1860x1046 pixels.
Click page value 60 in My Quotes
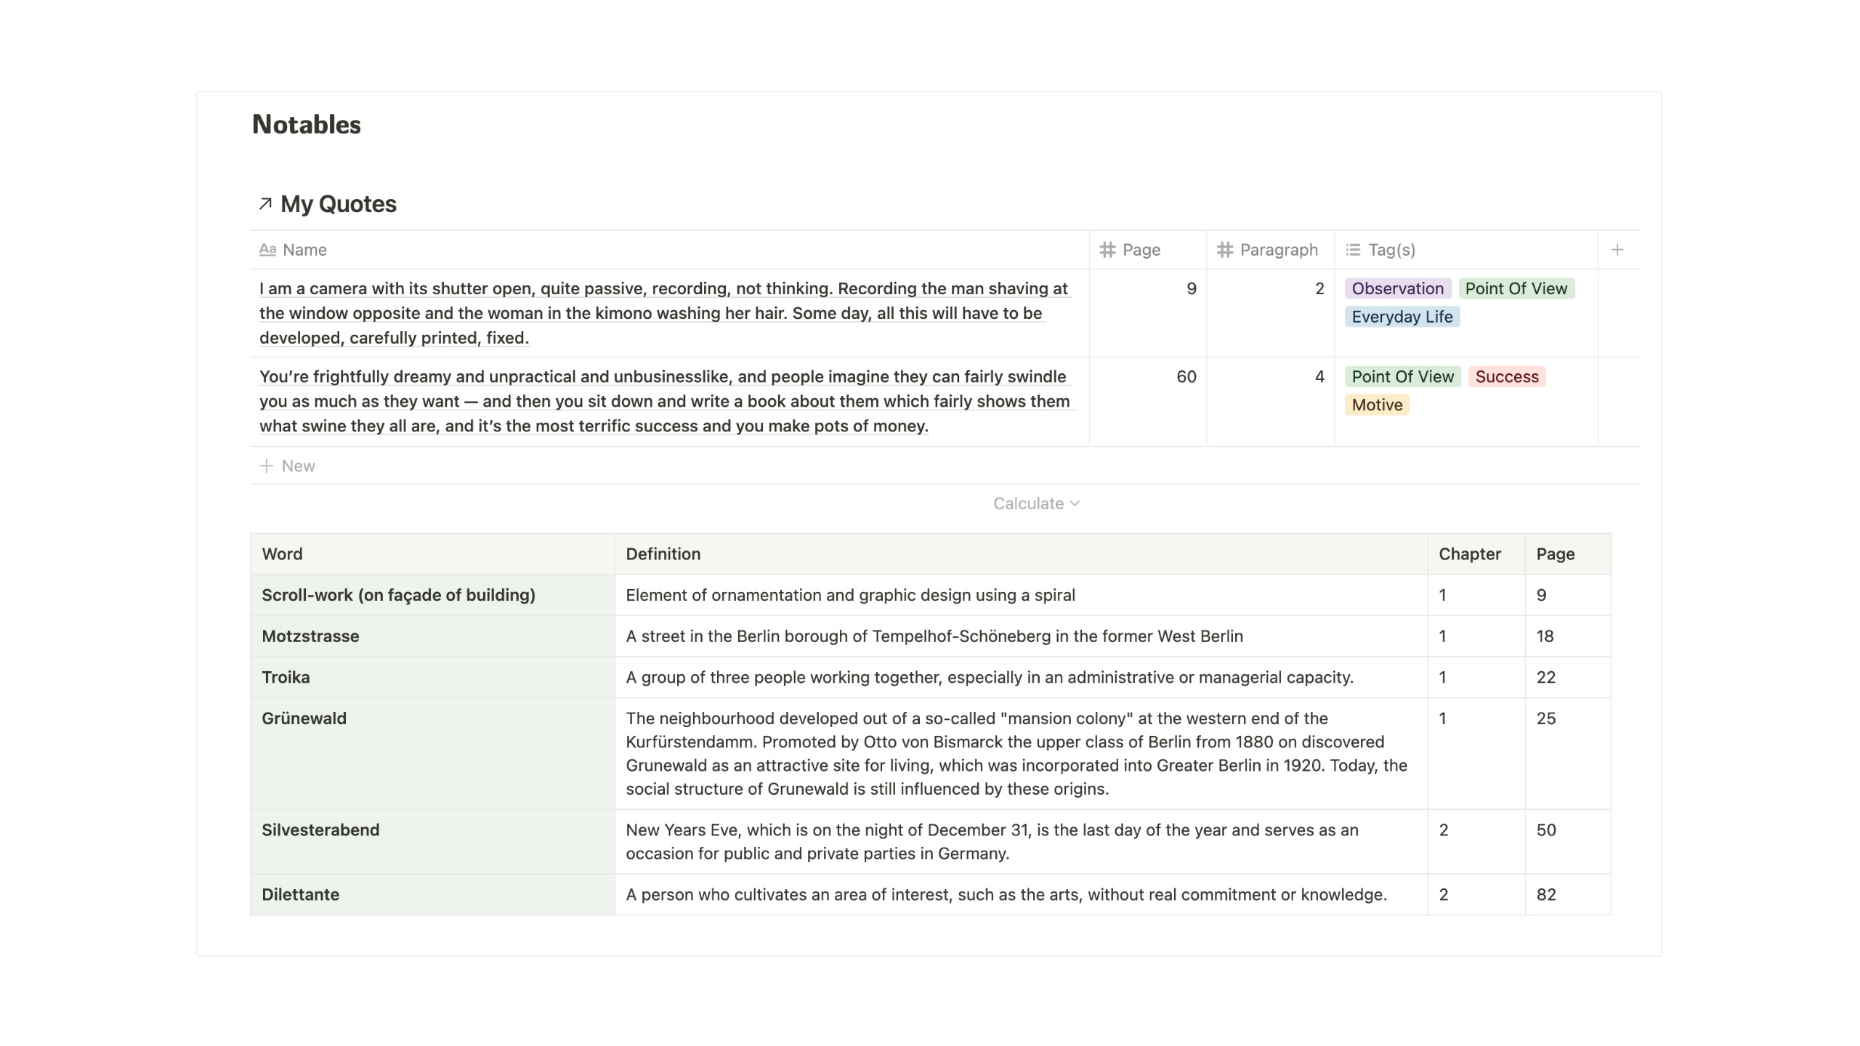click(1186, 376)
